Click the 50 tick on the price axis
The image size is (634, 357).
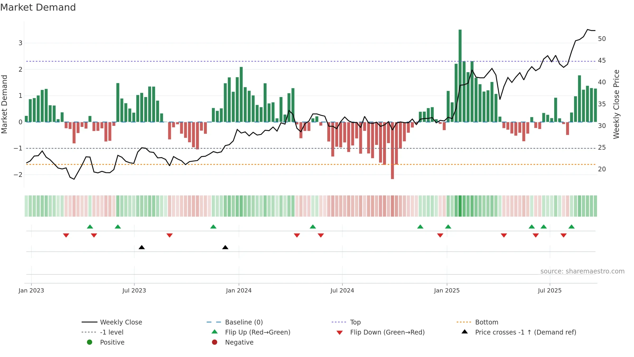tap(602, 39)
